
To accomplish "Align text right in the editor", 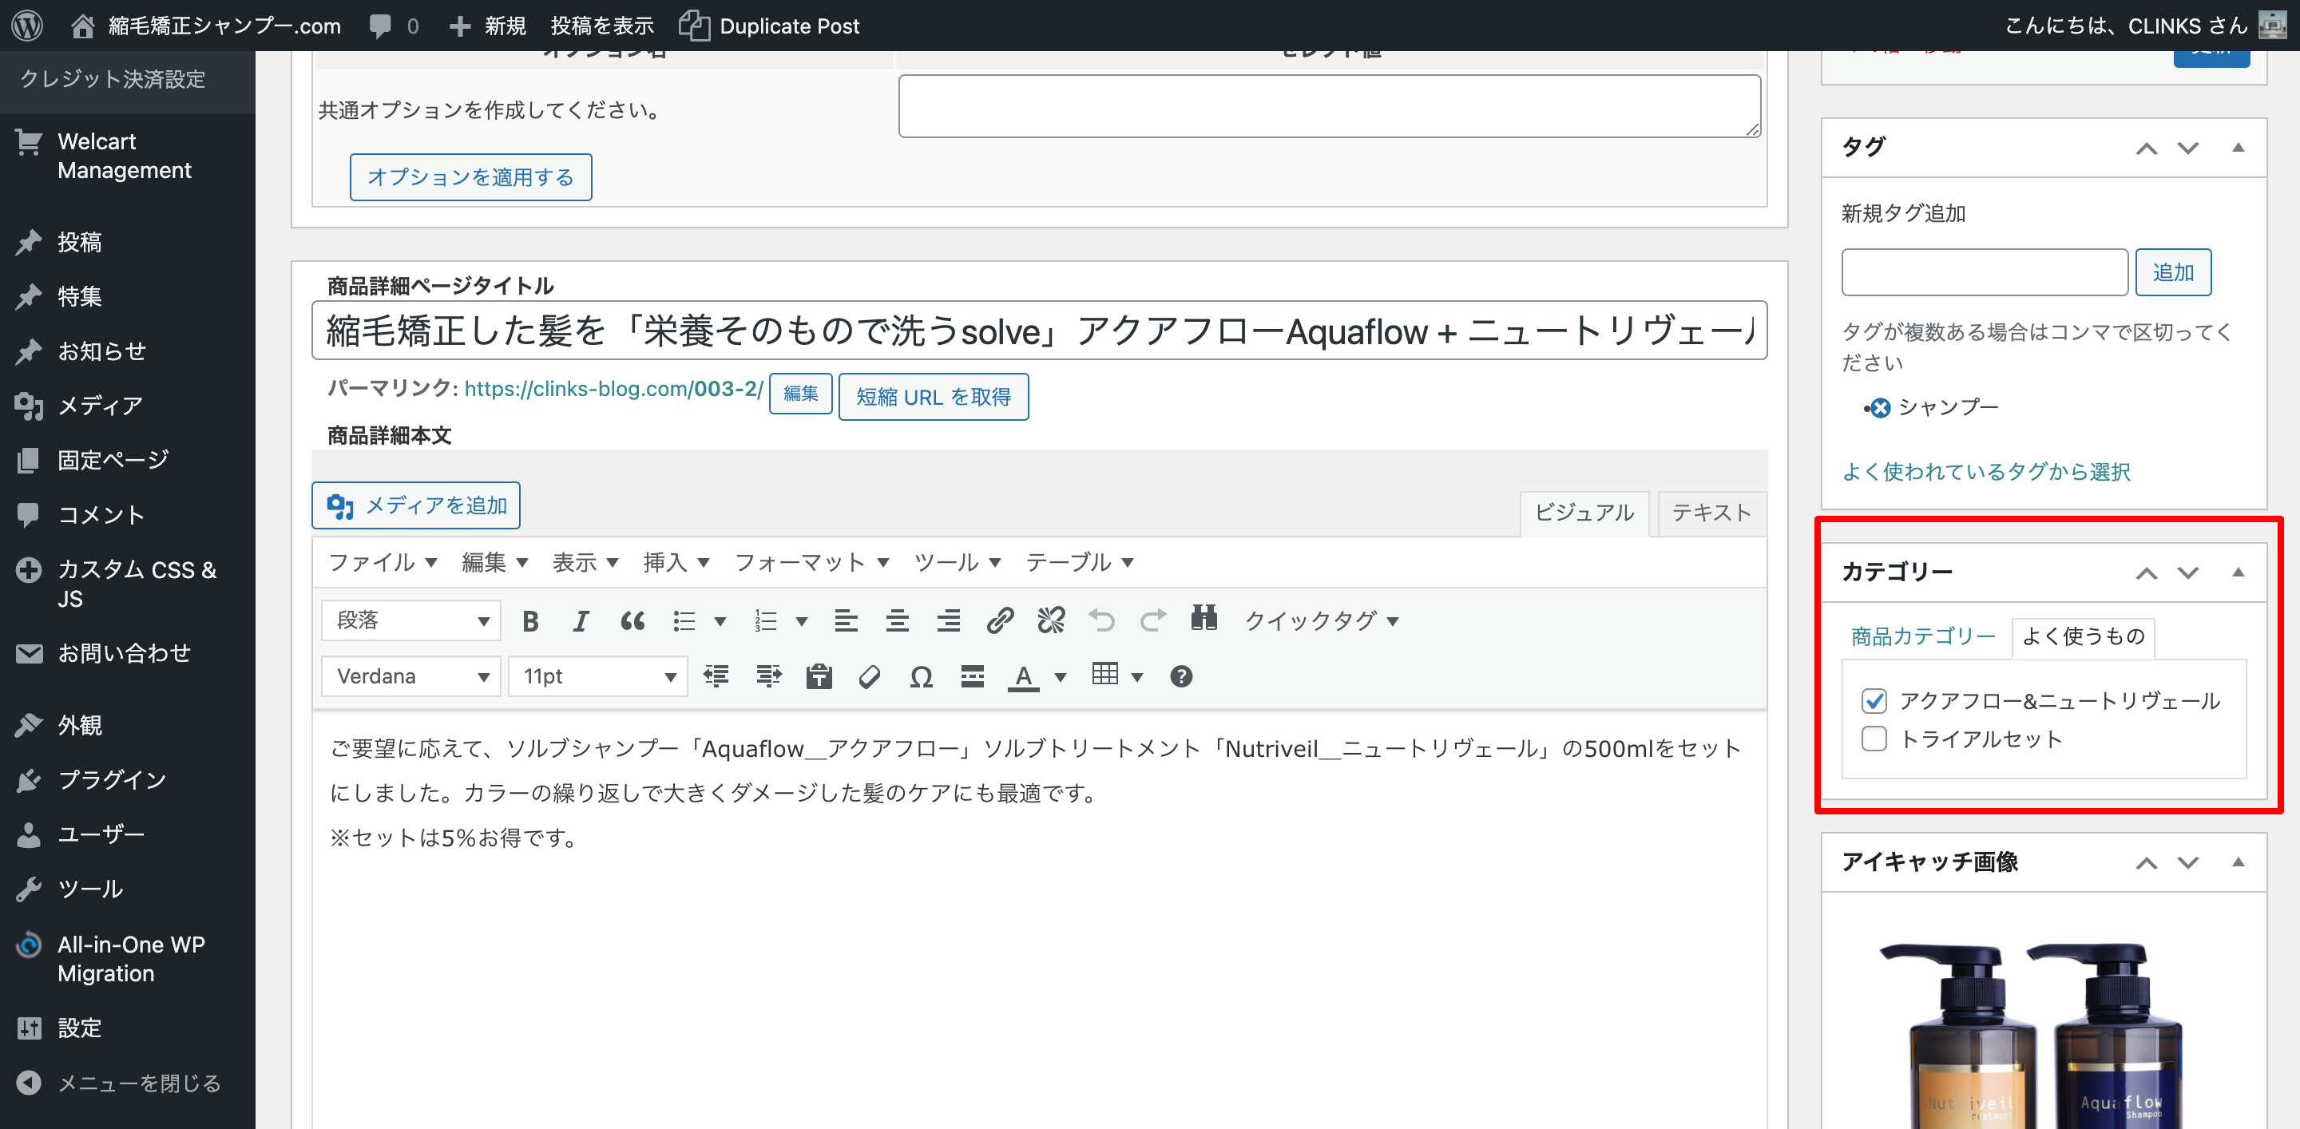I will (948, 620).
